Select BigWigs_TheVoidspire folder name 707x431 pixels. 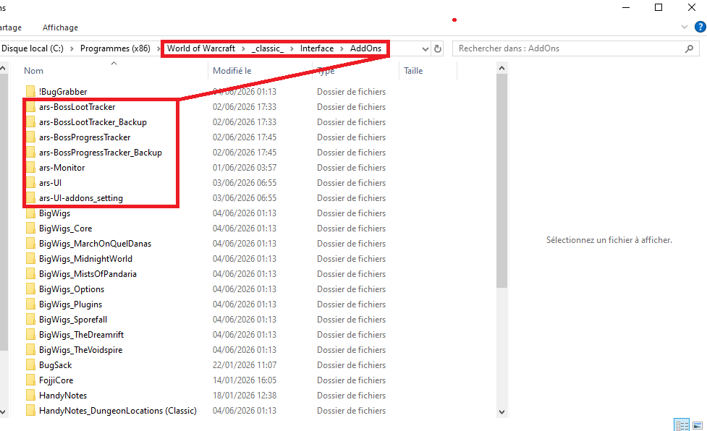pos(81,350)
